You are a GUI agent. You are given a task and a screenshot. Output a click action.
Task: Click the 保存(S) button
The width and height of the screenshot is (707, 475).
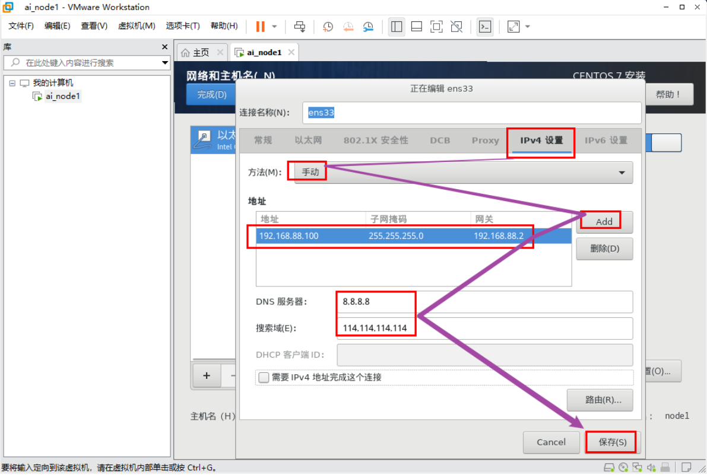611,442
